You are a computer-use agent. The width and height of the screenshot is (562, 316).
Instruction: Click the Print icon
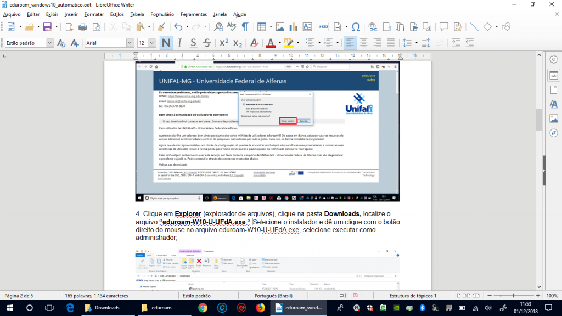click(83, 27)
